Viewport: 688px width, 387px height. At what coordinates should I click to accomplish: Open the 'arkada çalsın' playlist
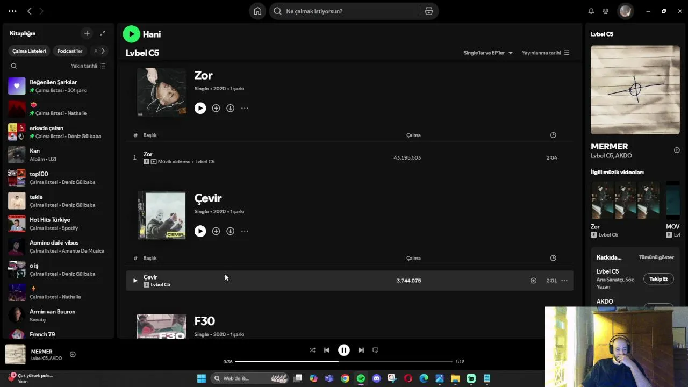click(x=59, y=132)
